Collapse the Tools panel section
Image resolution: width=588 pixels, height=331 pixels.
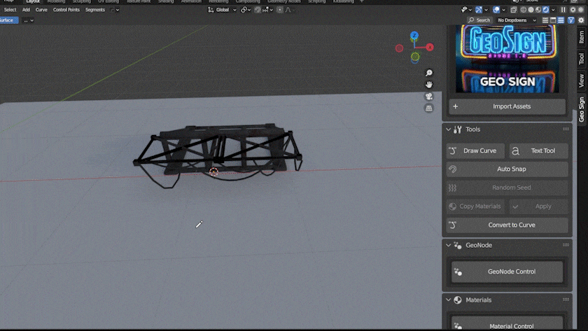[449, 129]
